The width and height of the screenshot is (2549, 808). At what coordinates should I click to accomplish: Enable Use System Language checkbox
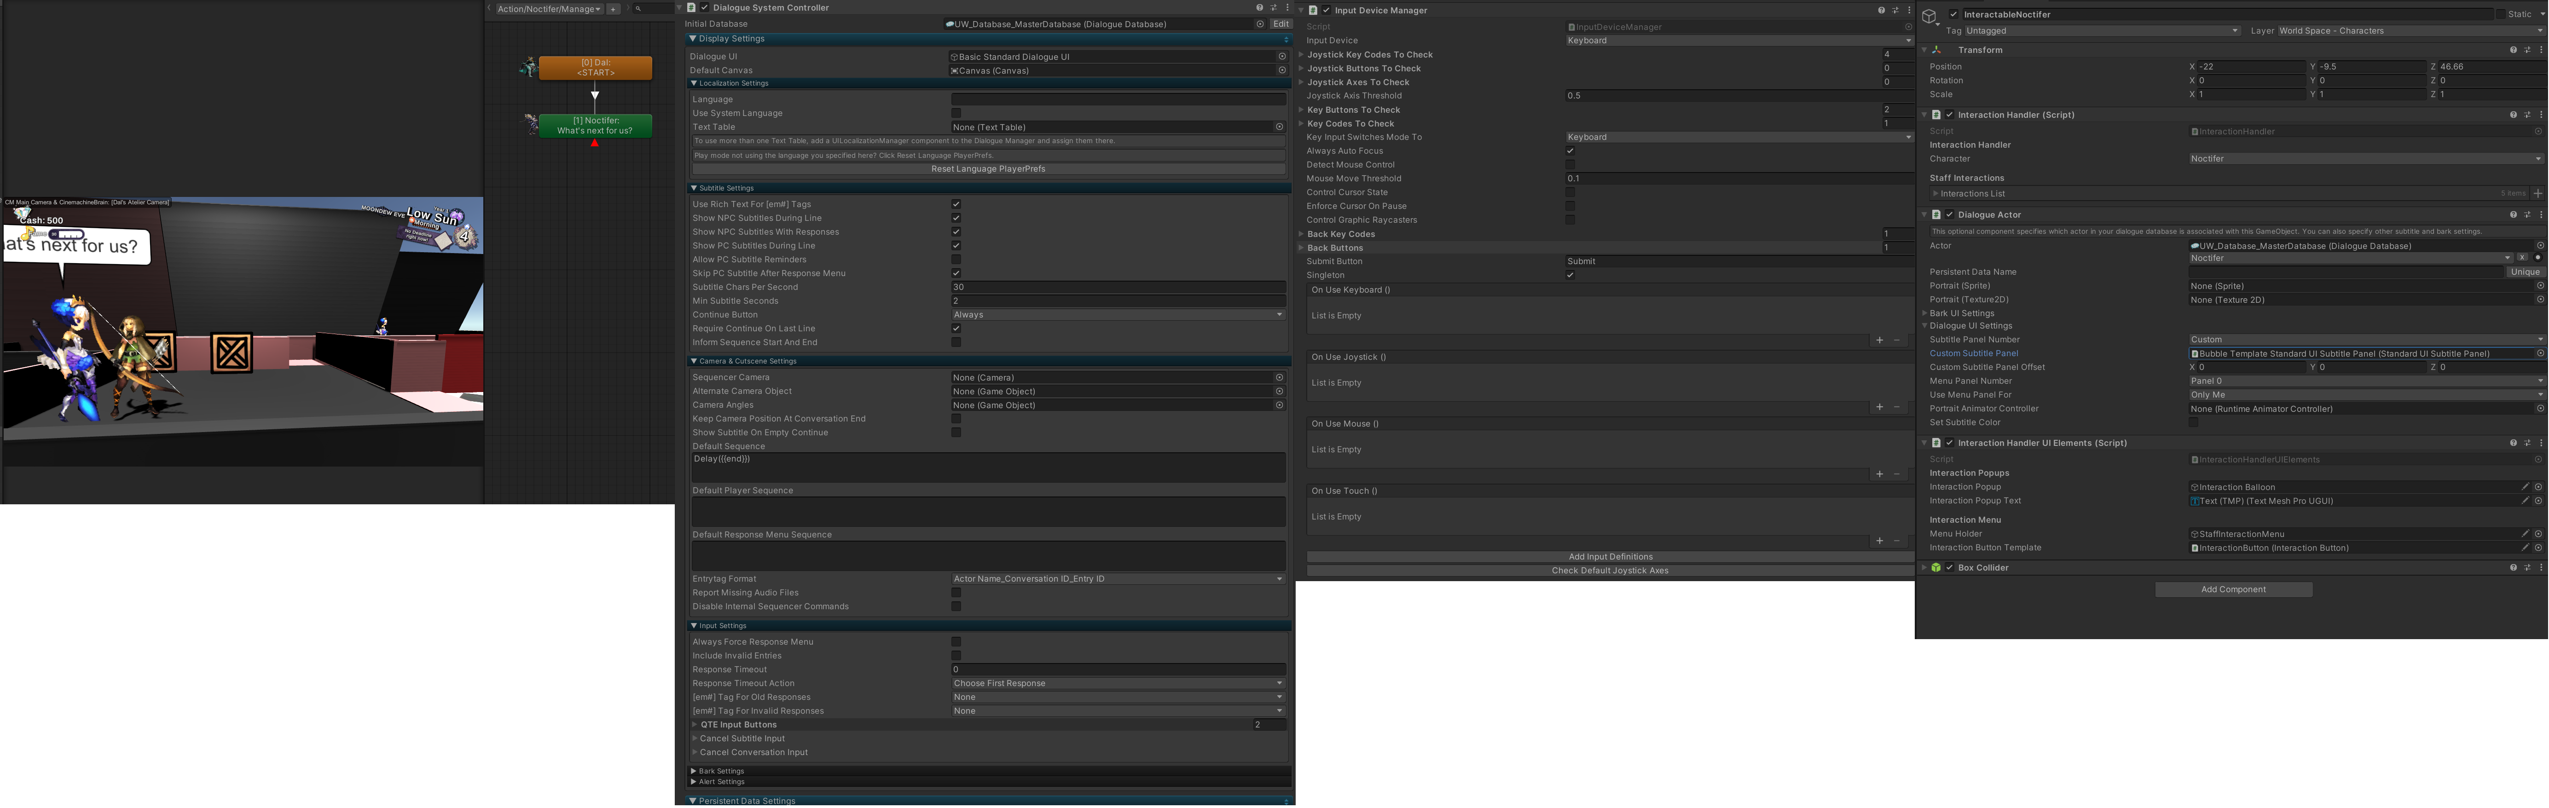point(956,113)
